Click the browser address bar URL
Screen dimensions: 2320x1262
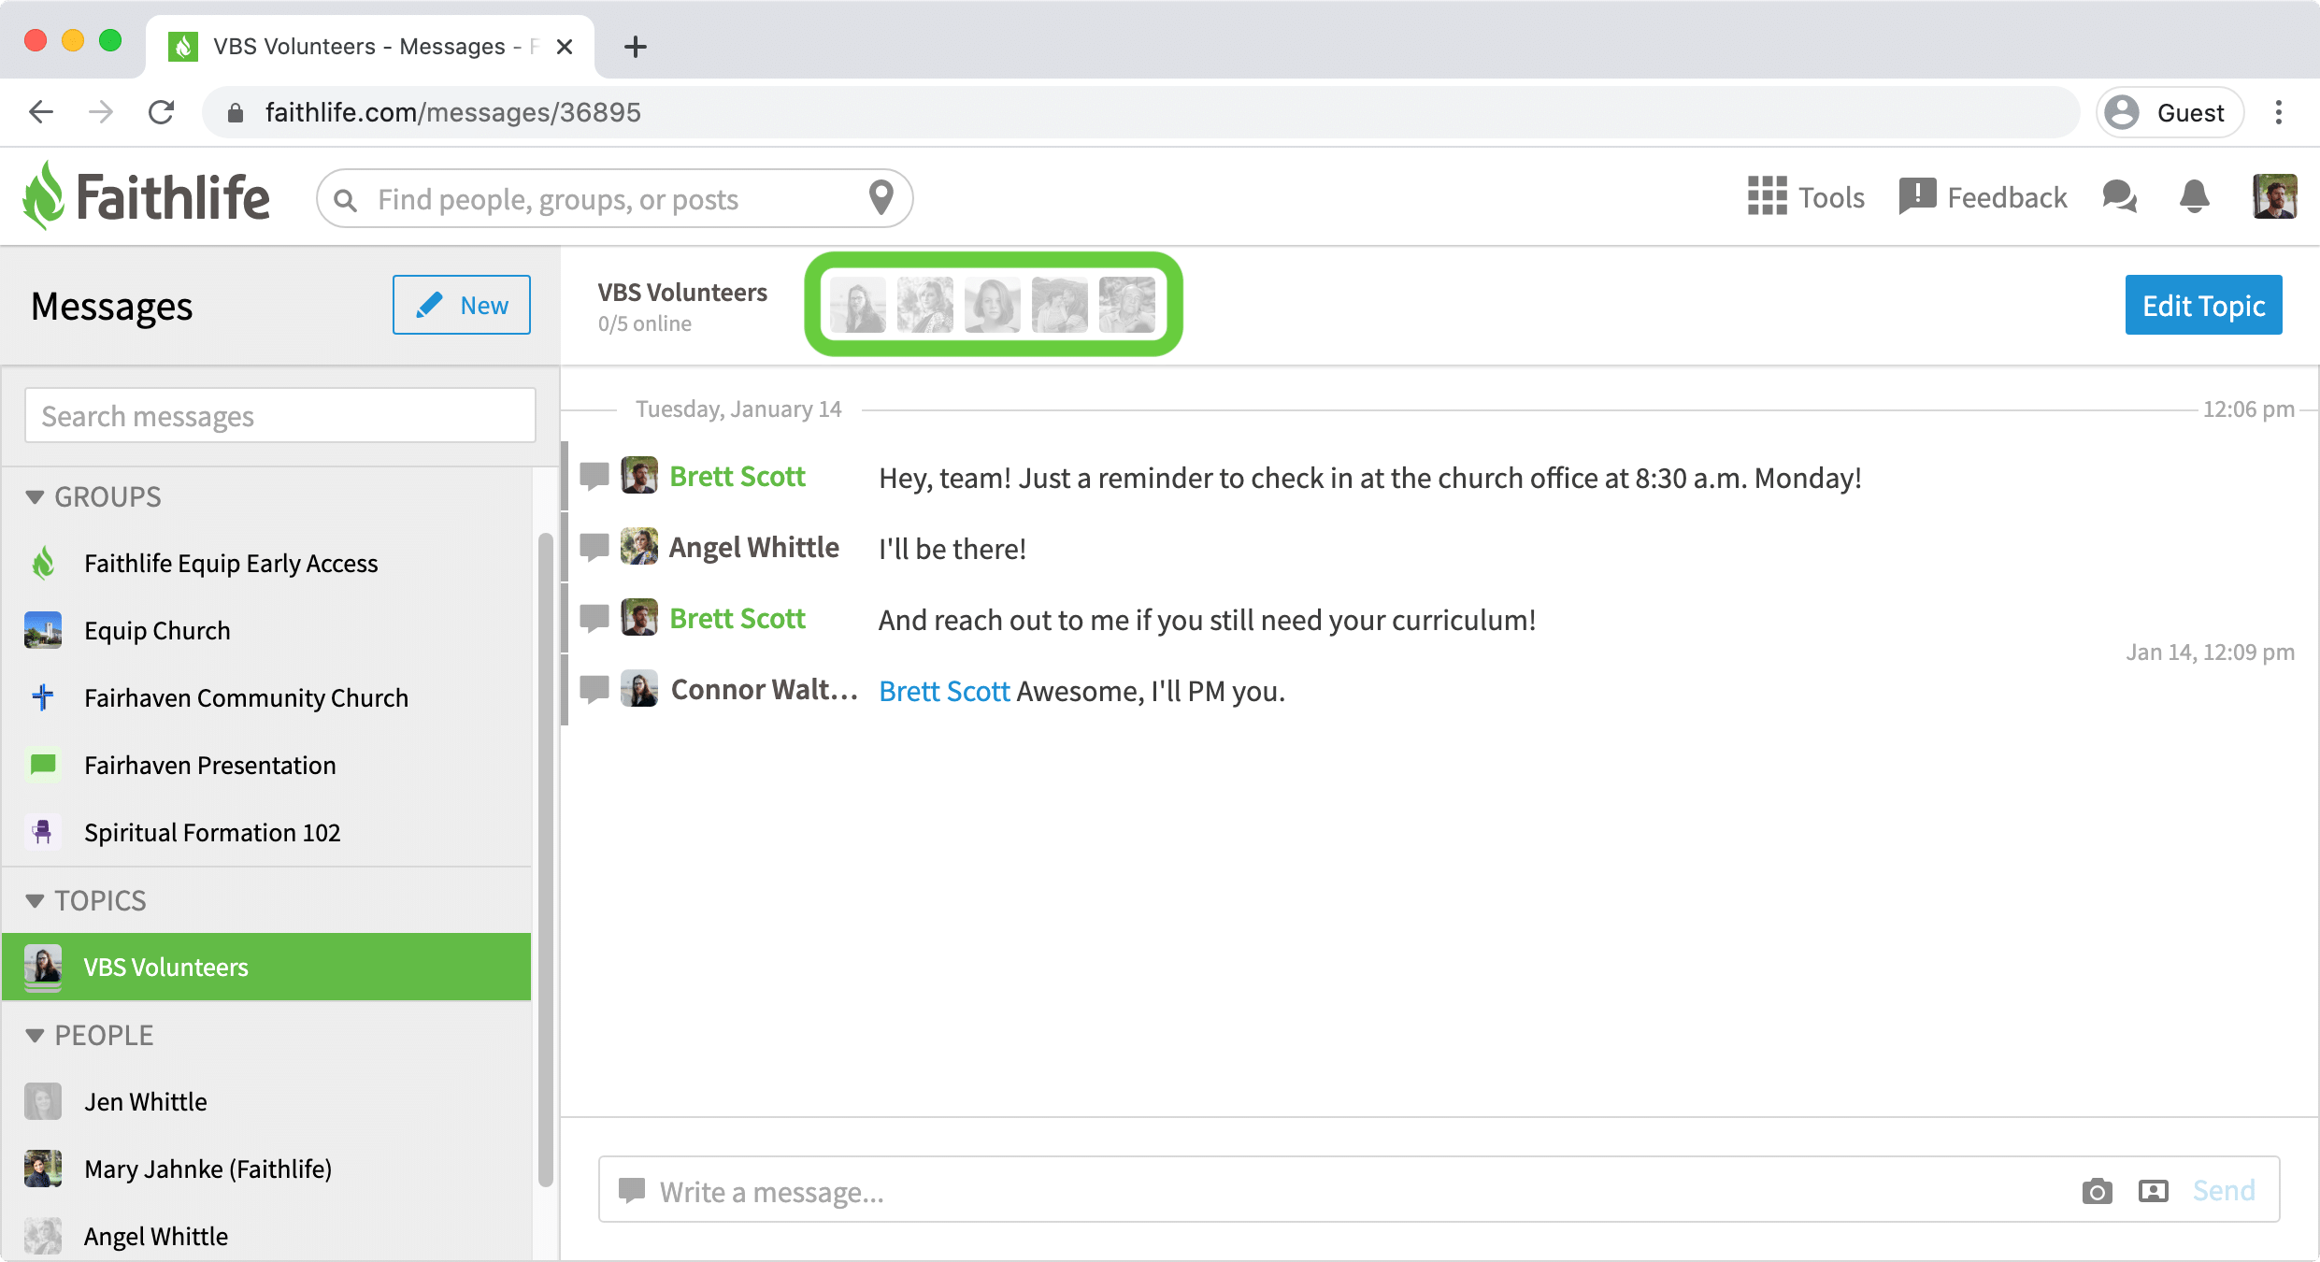tap(453, 112)
